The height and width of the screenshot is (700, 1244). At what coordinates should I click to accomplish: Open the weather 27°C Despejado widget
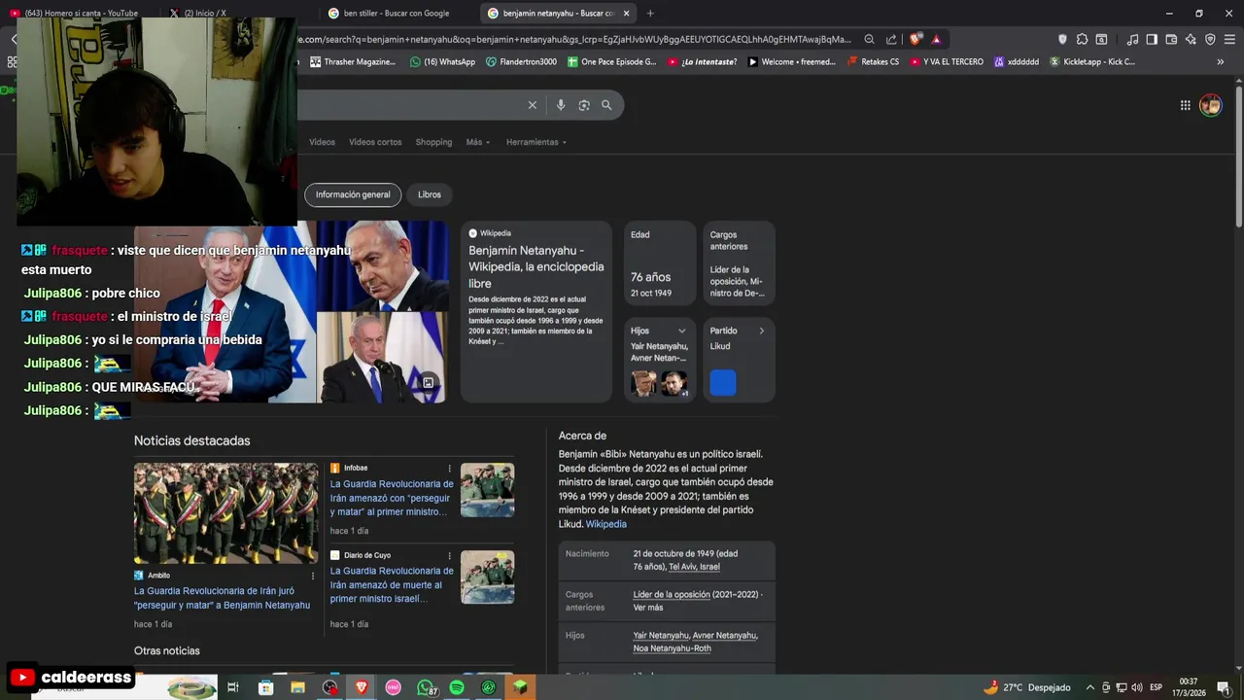click(1026, 687)
